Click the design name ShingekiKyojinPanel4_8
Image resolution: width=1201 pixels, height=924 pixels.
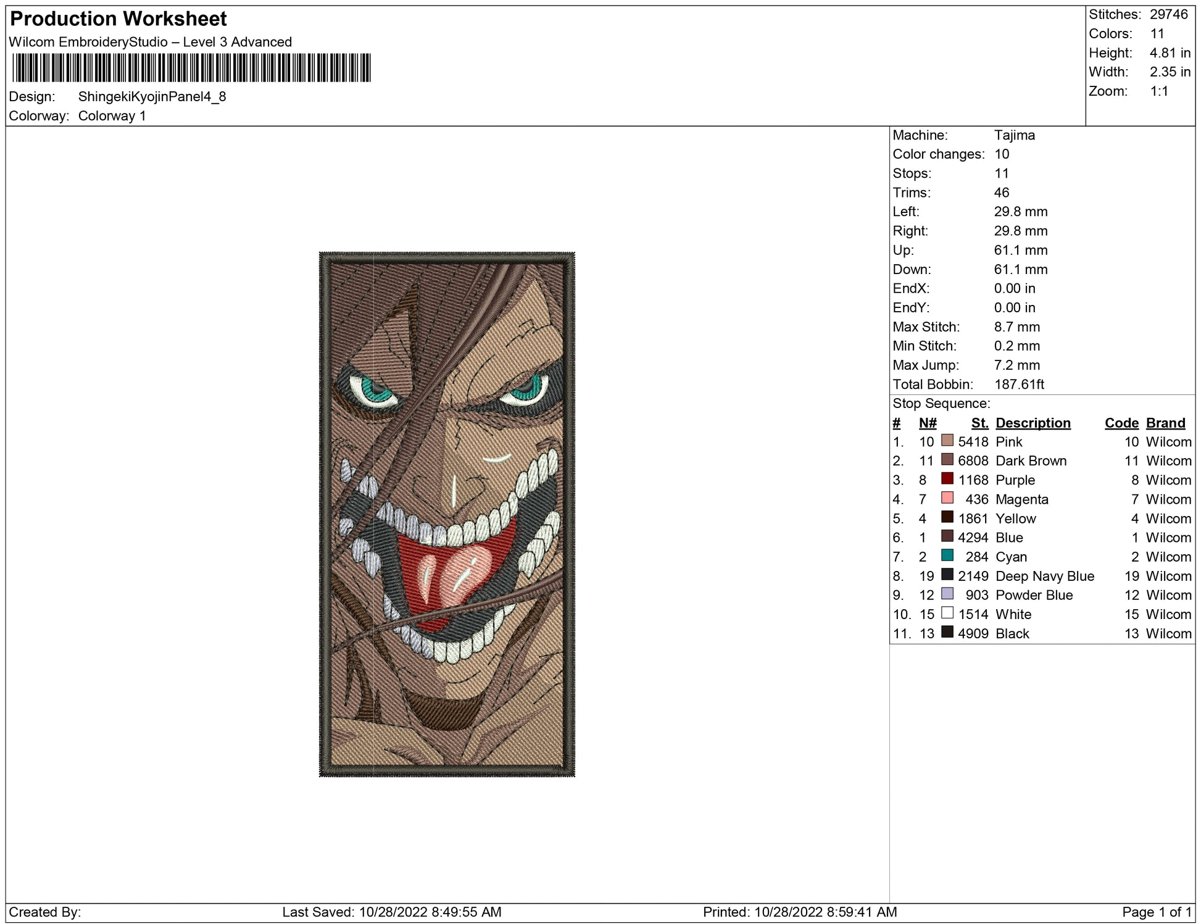tap(152, 97)
